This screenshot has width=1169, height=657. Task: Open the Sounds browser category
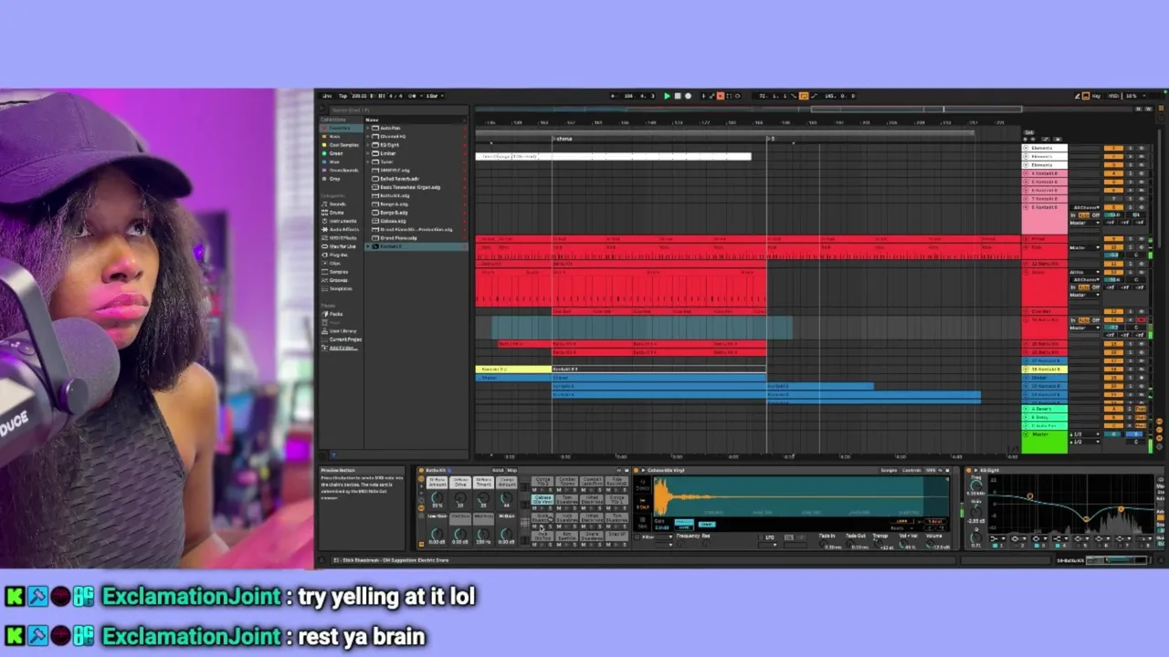(337, 204)
